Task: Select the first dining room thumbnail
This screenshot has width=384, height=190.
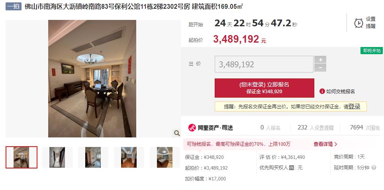Action: [x=22, y=157]
